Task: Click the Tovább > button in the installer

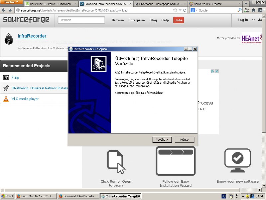Action: point(162,140)
